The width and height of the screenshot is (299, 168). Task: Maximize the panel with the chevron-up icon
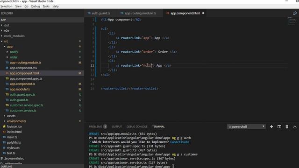click(x=295, y=126)
